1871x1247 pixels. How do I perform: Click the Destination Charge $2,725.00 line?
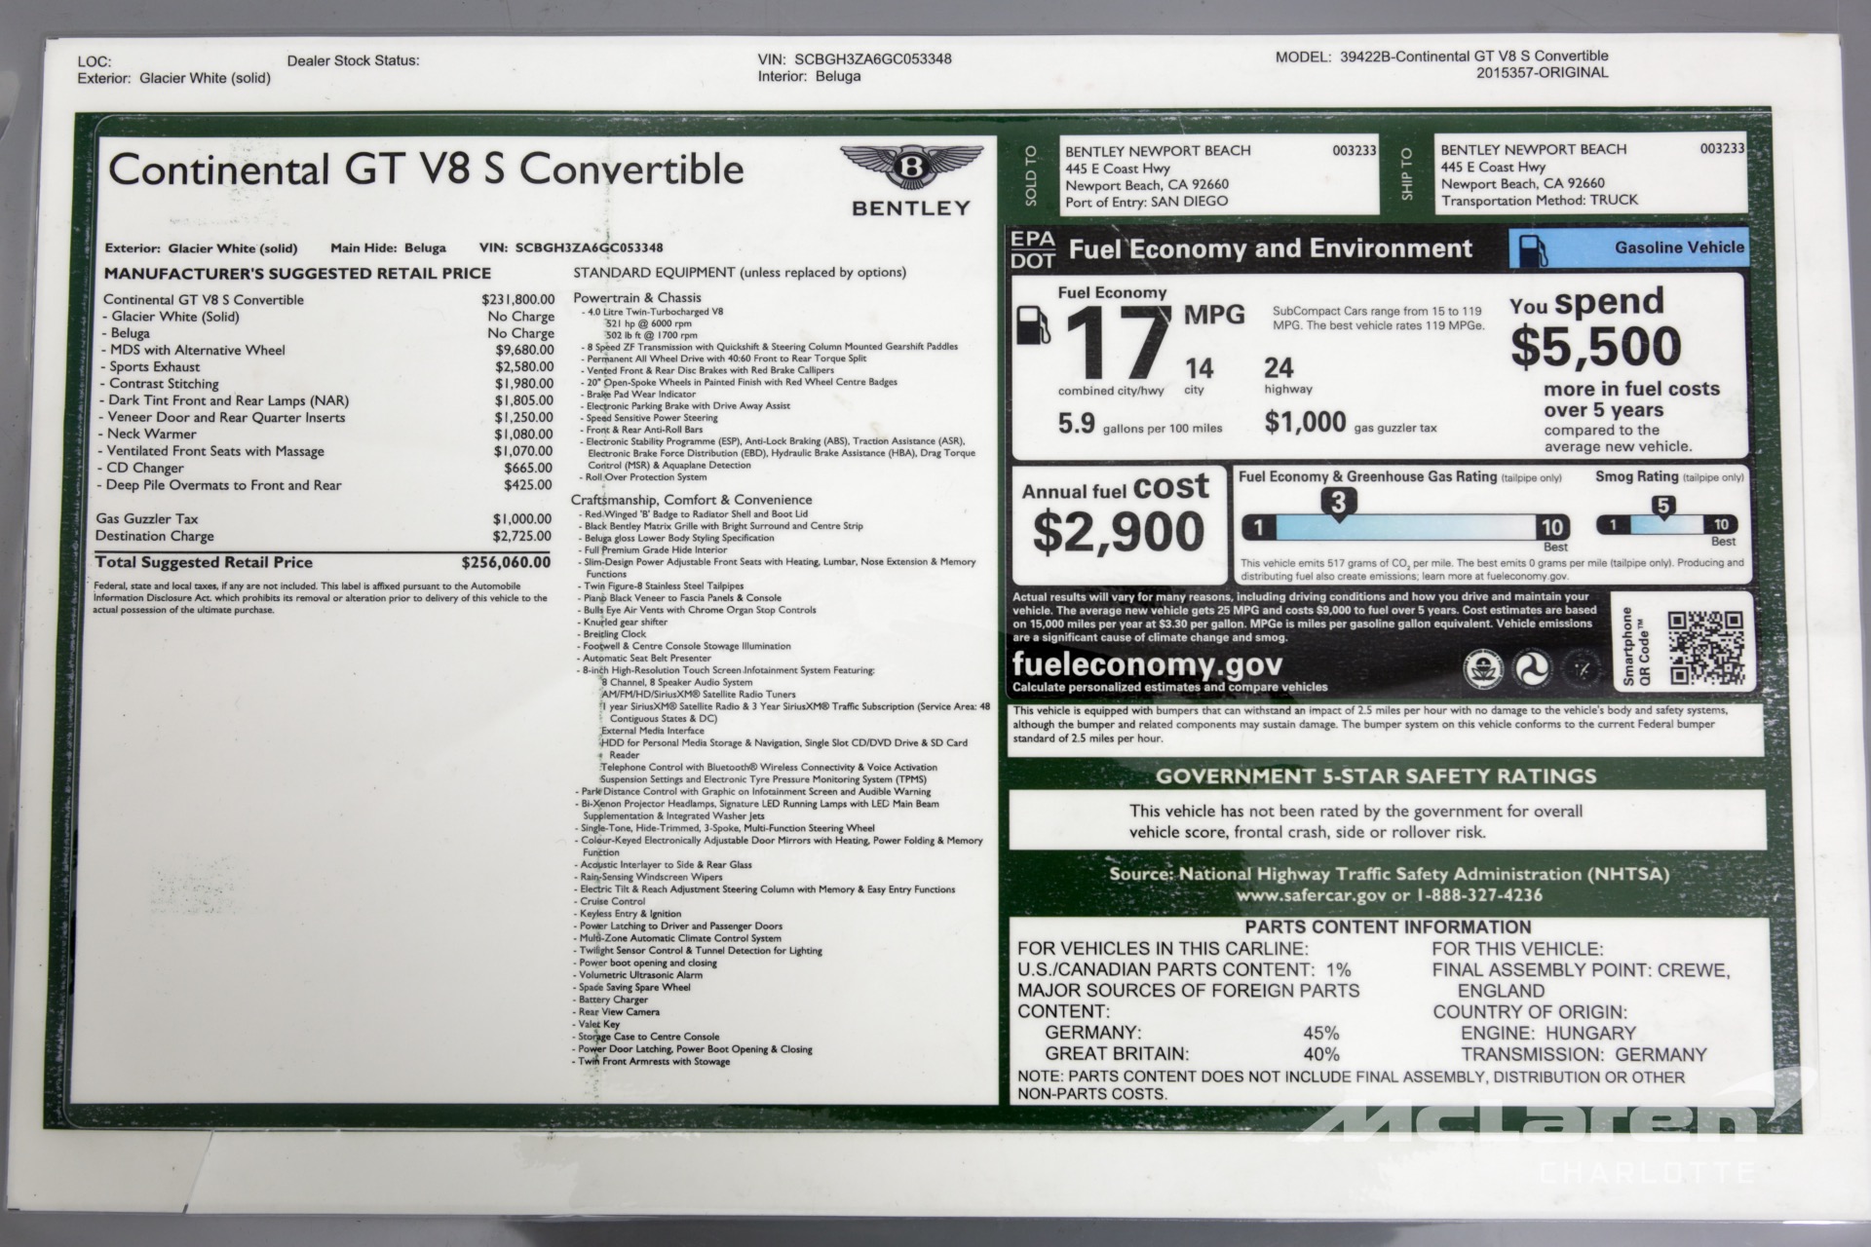[324, 536]
